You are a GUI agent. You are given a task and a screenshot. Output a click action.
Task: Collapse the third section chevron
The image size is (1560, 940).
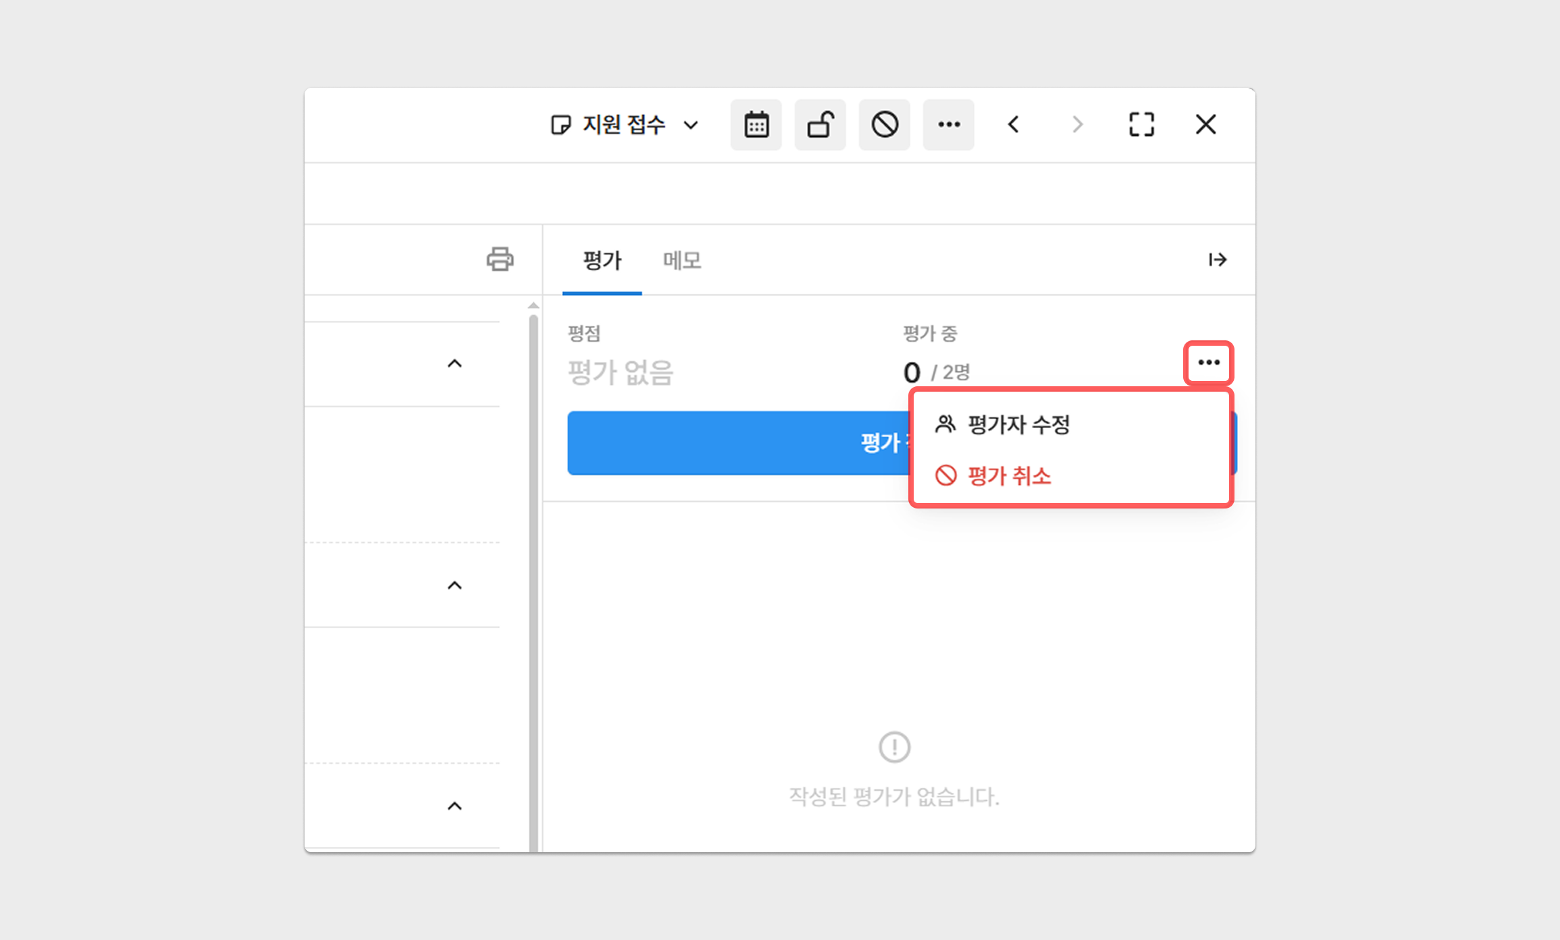[454, 806]
